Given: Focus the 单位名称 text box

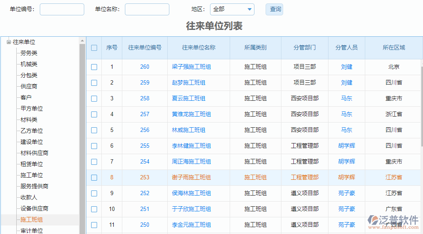Looking at the screenshot, I should click(x=147, y=9).
